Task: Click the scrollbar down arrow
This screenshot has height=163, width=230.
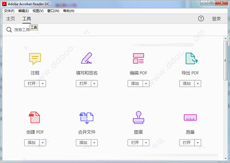Action: point(225,159)
